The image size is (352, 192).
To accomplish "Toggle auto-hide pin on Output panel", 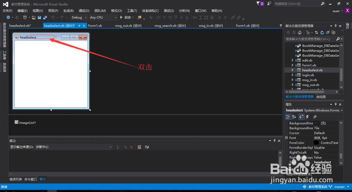I will (274, 141).
